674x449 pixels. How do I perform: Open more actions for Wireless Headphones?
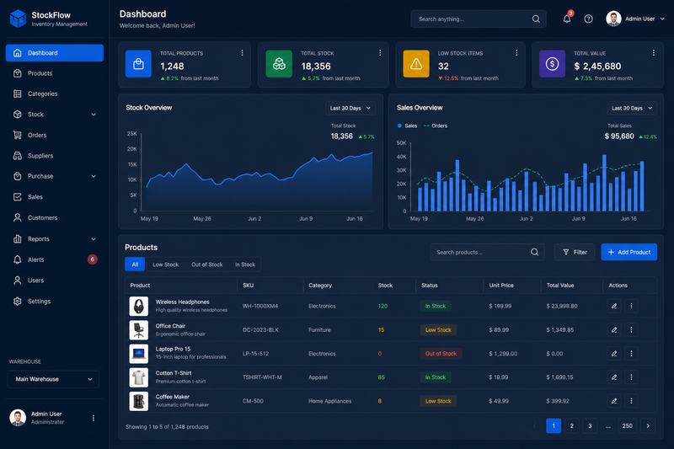(631, 306)
